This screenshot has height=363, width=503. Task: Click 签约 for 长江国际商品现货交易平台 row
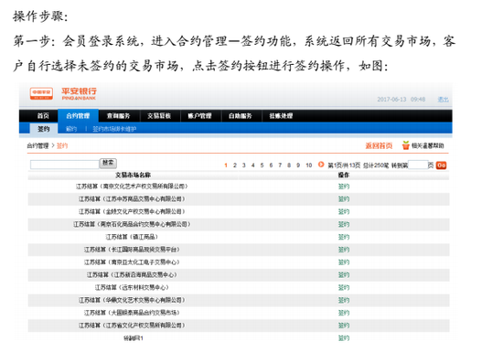(x=344, y=250)
